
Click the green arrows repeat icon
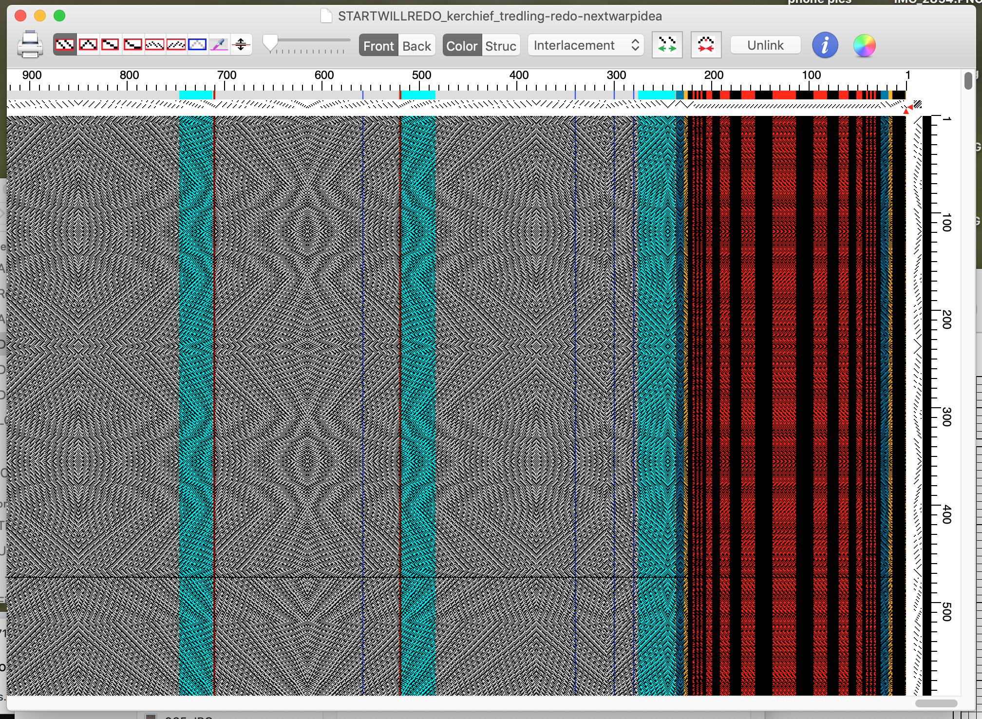667,45
